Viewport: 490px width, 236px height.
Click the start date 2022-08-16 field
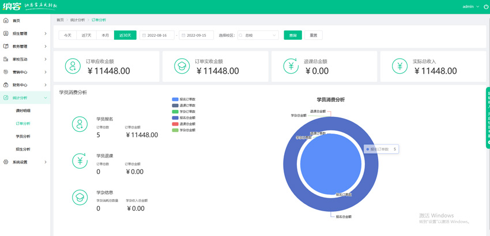tap(157, 35)
